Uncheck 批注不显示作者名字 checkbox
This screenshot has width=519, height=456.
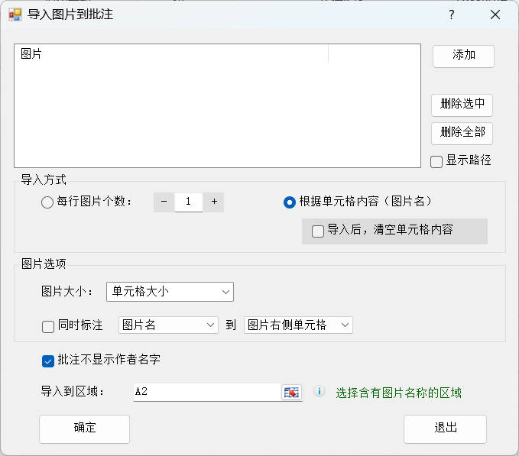point(48,361)
